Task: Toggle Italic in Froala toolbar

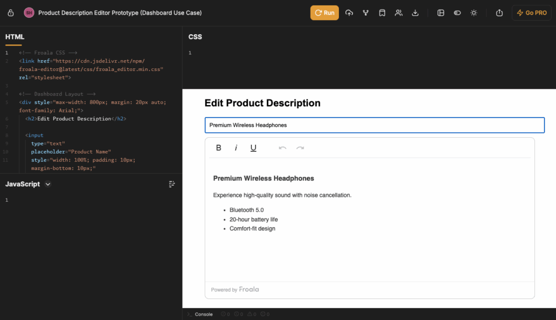Action: [236, 148]
